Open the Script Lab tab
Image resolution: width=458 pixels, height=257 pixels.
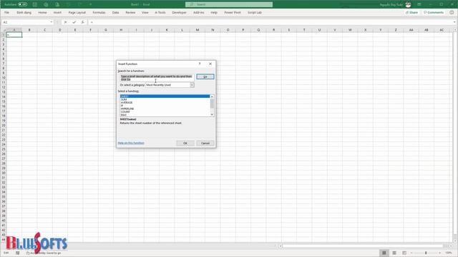255,13
